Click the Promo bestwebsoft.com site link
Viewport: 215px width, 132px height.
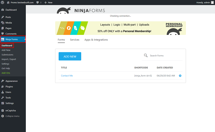(22, 2)
